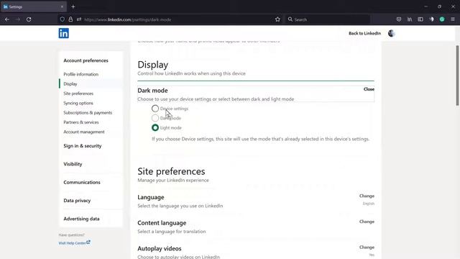The image size is (460, 259).
Task: Click the search magnifier icon
Action: (290, 19)
